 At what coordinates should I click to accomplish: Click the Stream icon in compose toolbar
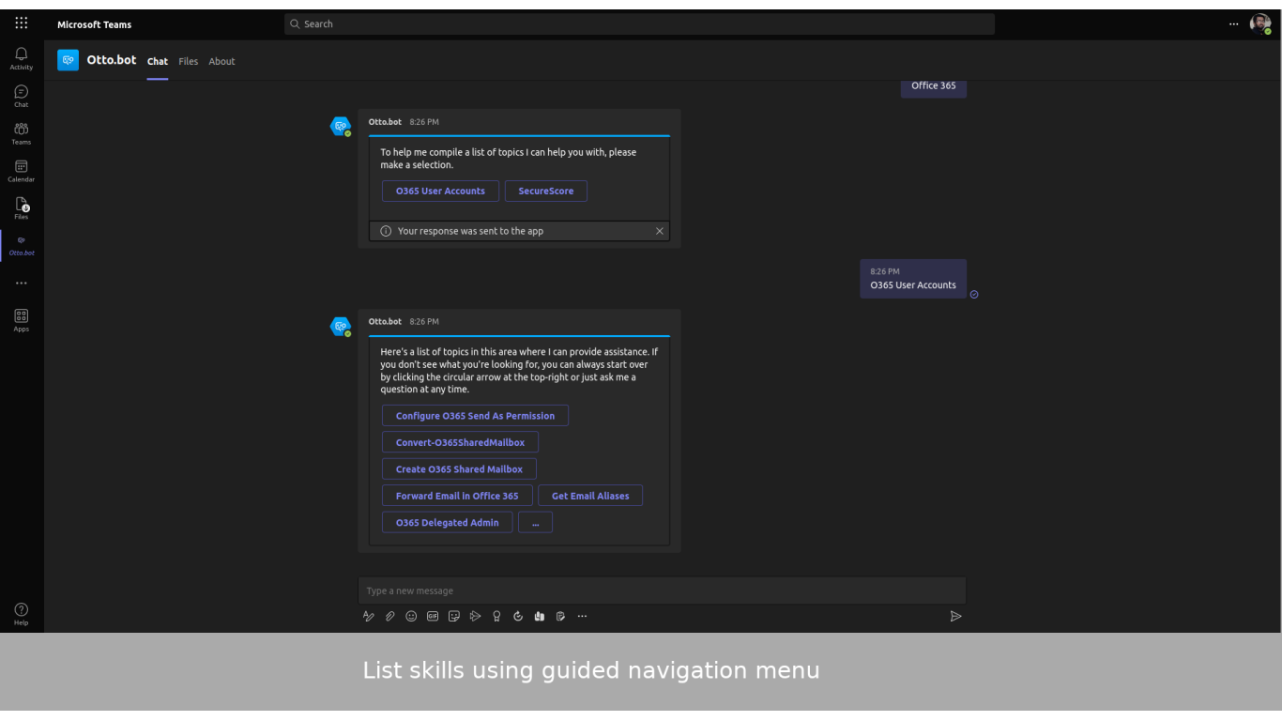[x=475, y=616]
